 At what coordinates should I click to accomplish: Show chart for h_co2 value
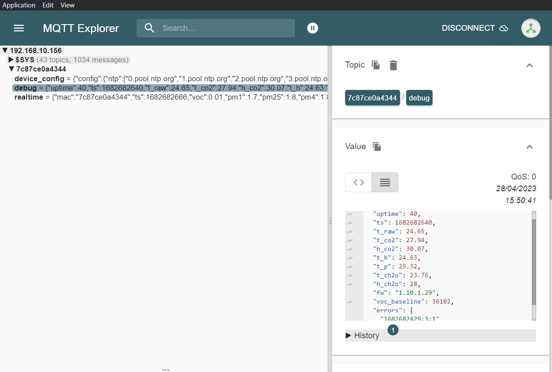350,249
